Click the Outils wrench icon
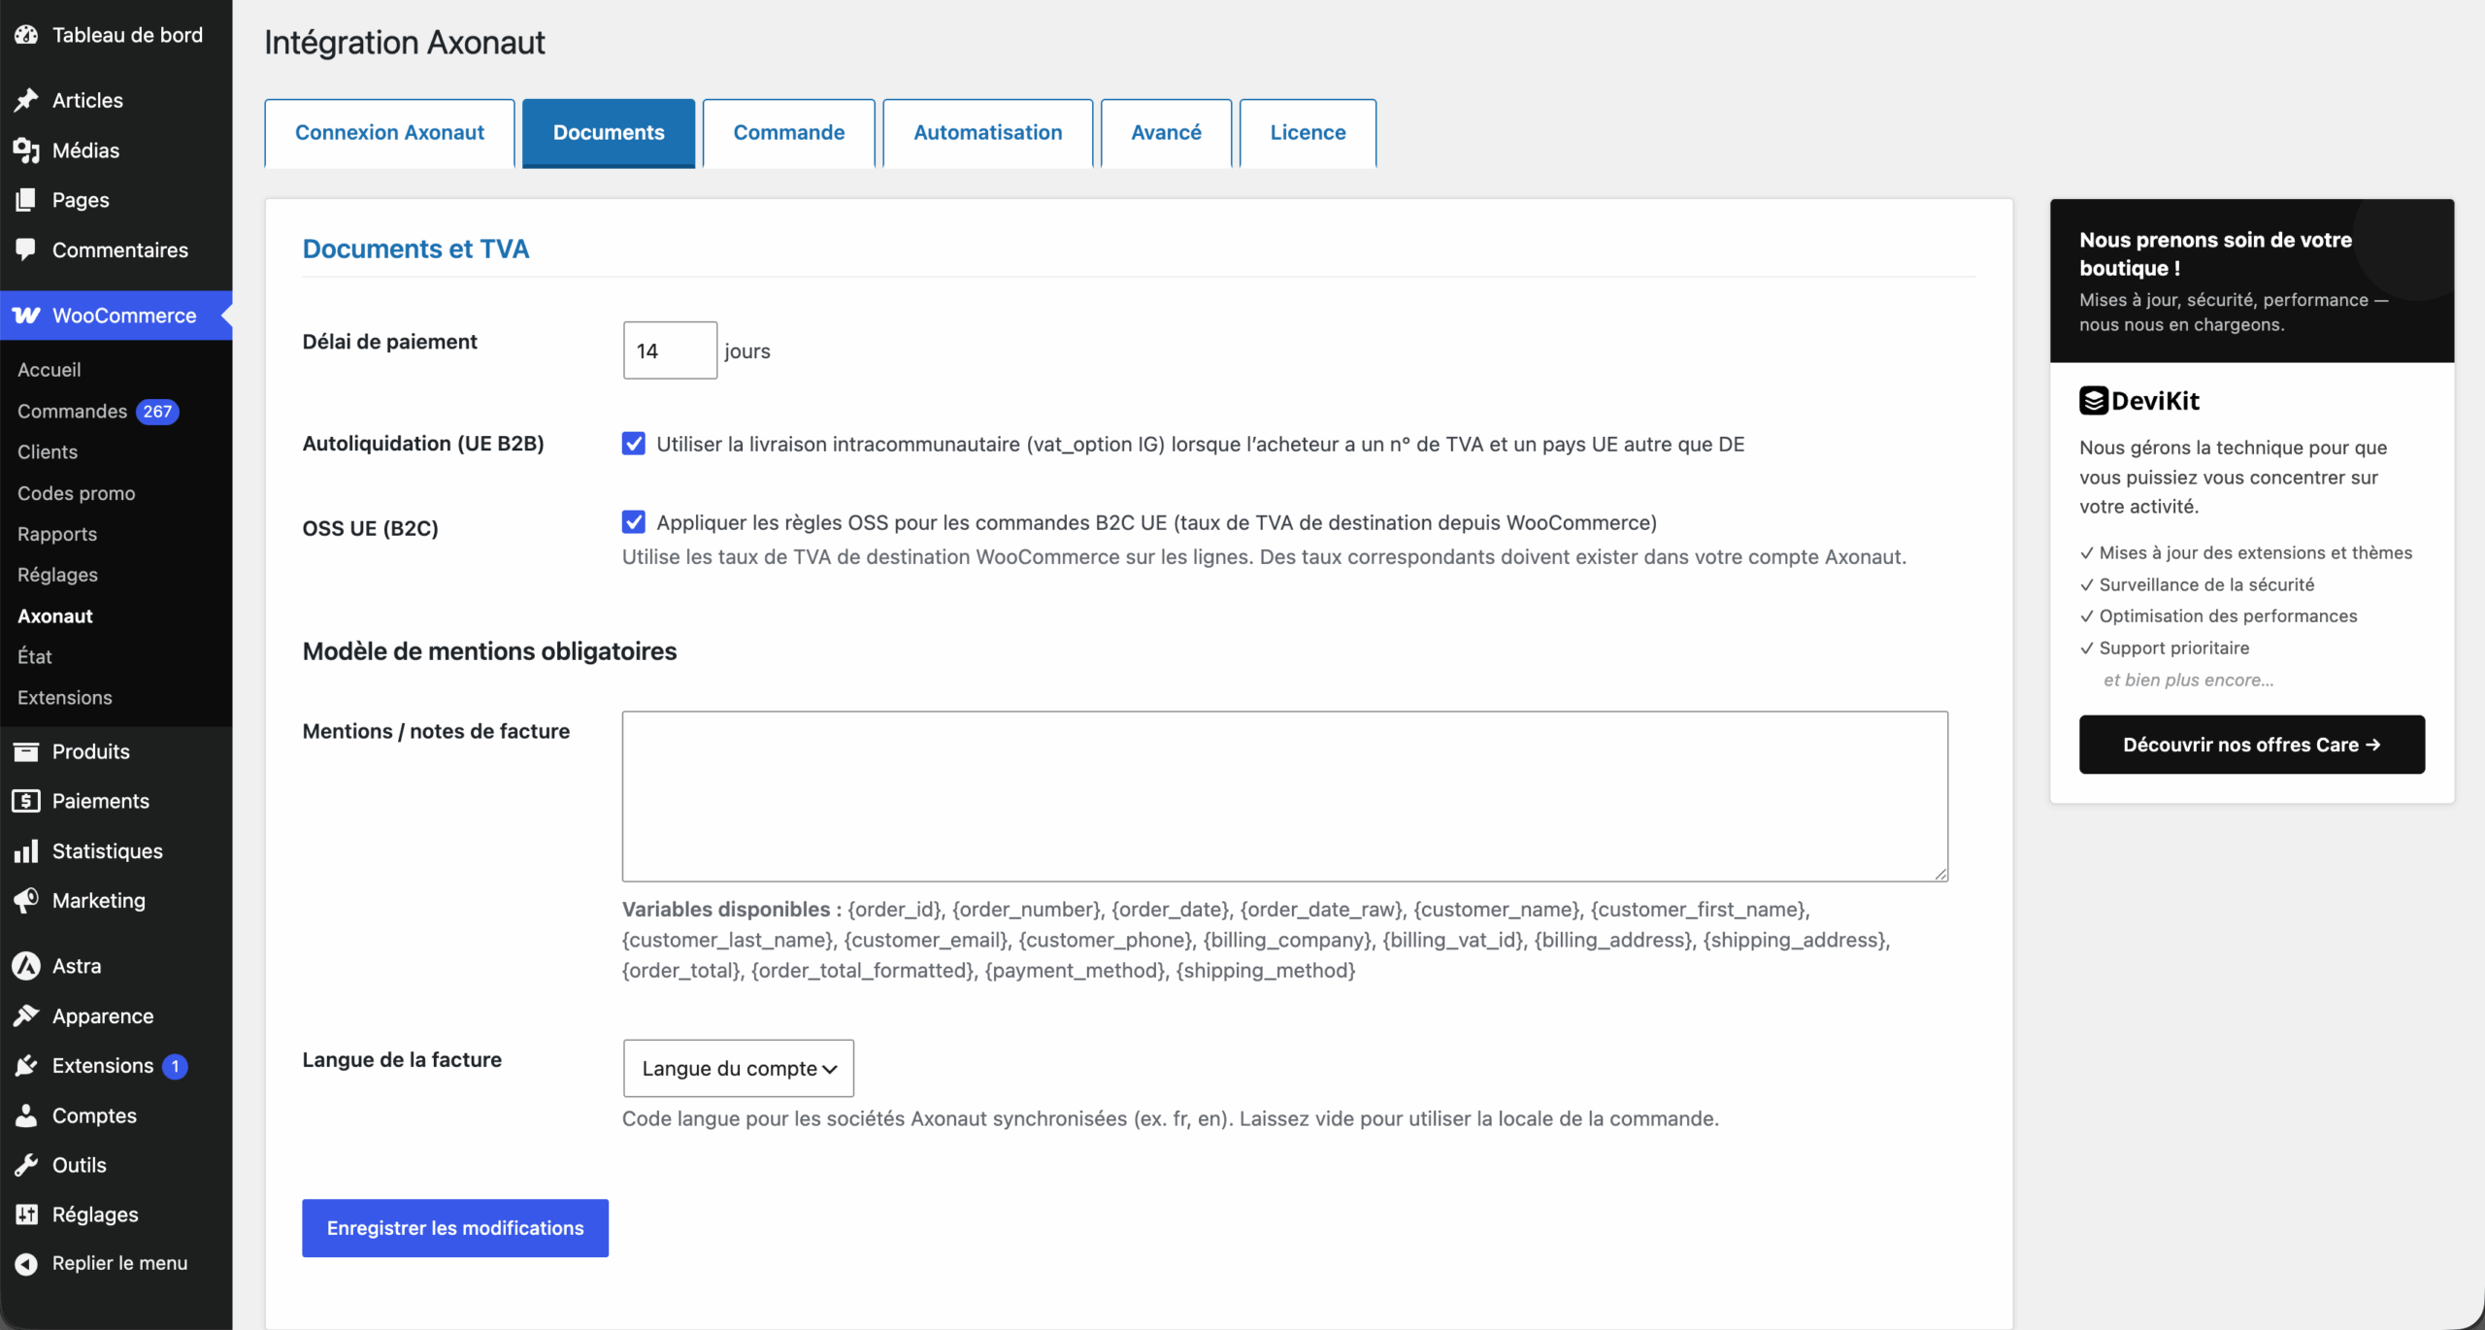 [x=26, y=1165]
